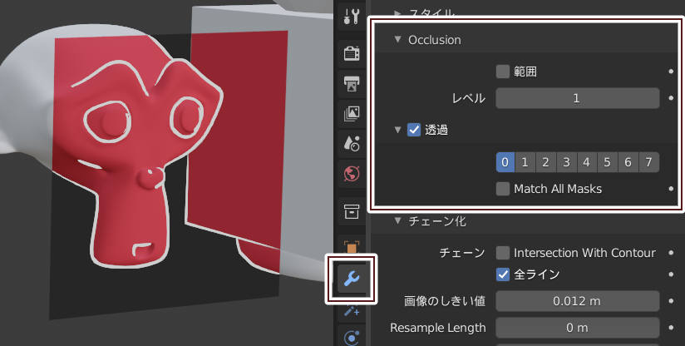Click the レベル value field
The width and height of the screenshot is (685, 346).
(x=578, y=98)
